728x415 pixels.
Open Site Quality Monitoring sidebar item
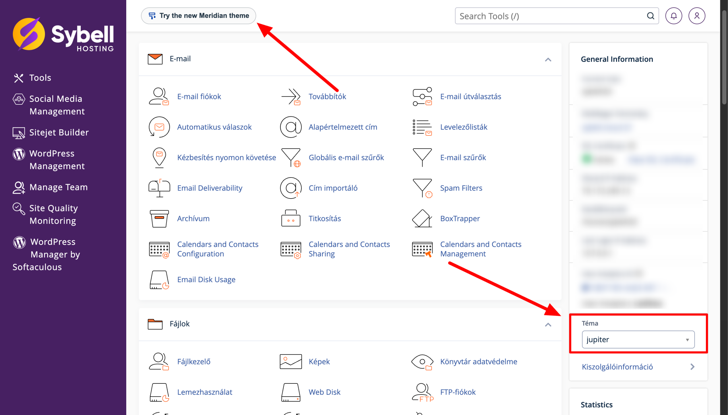(x=45, y=214)
